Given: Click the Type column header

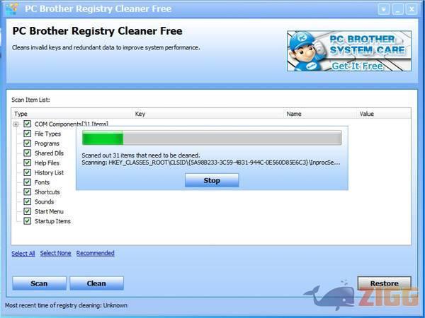Looking at the screenshot, I should tap(72, 114).
